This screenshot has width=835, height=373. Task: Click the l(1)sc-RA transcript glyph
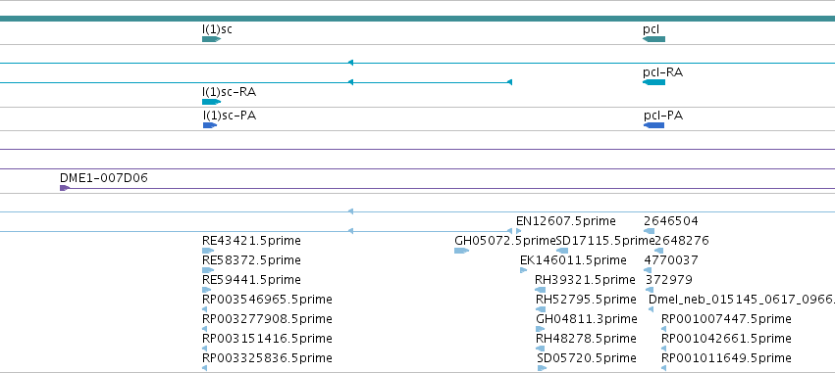[x=211, y=102]
